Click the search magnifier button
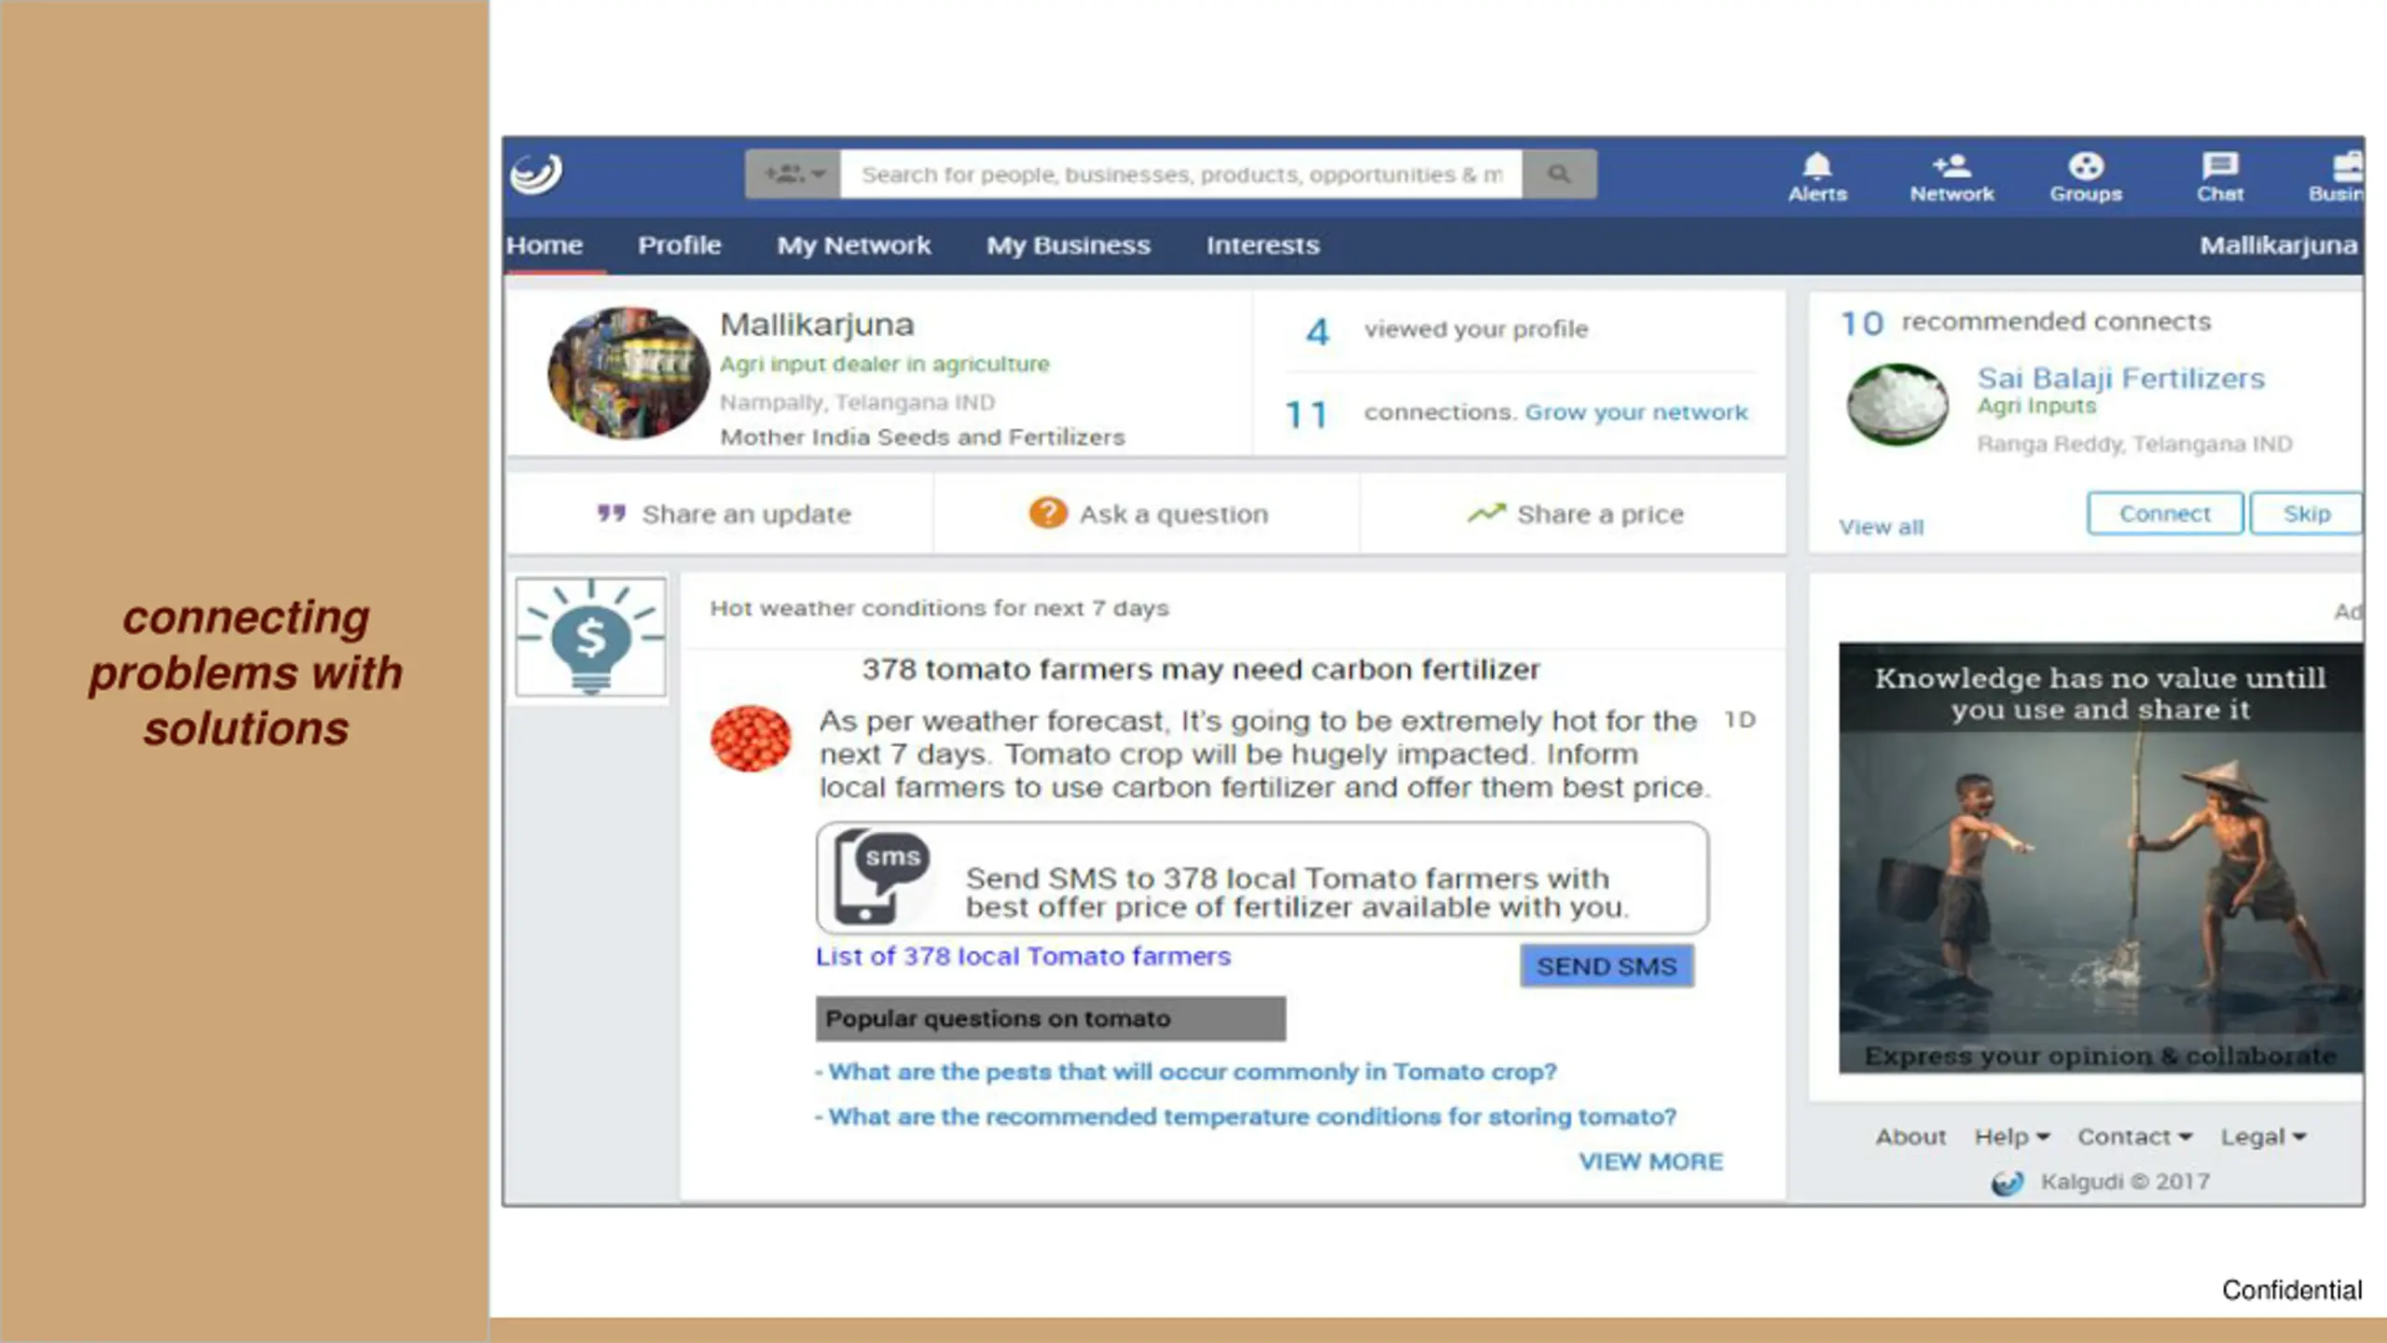The image size is (2387, 1343). 1559,174
